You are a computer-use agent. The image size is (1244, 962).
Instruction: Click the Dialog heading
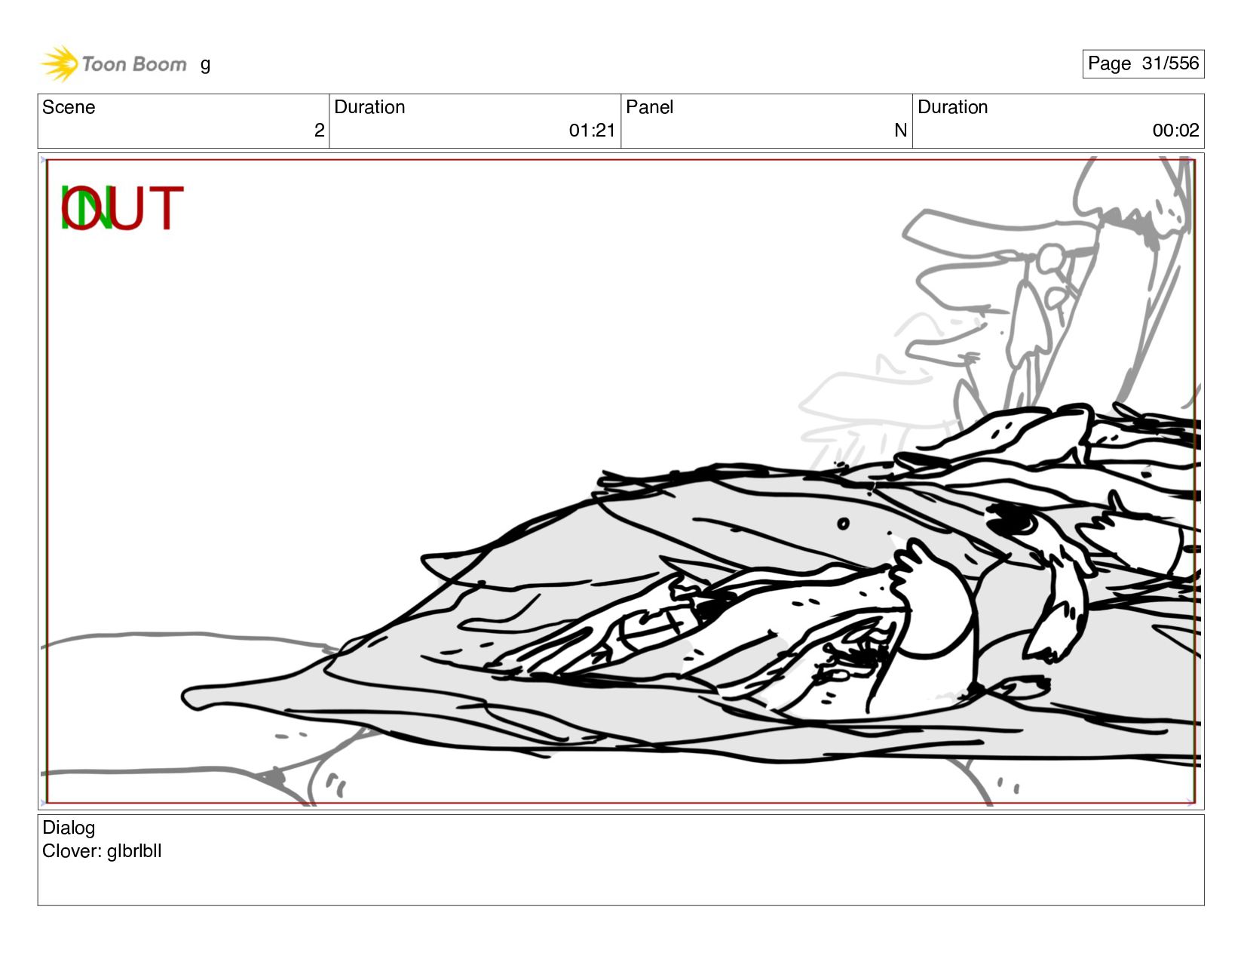pos(69,828)
